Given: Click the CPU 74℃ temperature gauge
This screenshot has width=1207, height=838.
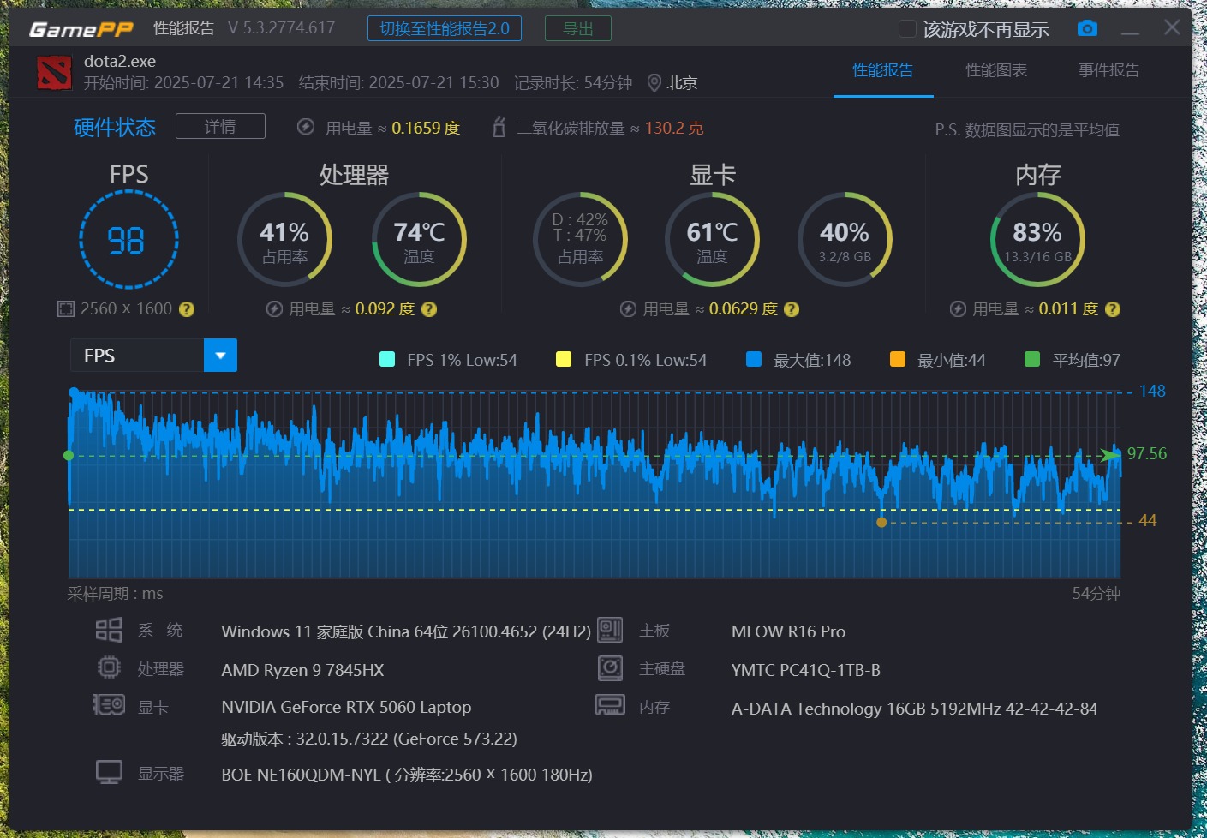Looking at the screenshot, I should pyautogui.click(x=419, y=240).
